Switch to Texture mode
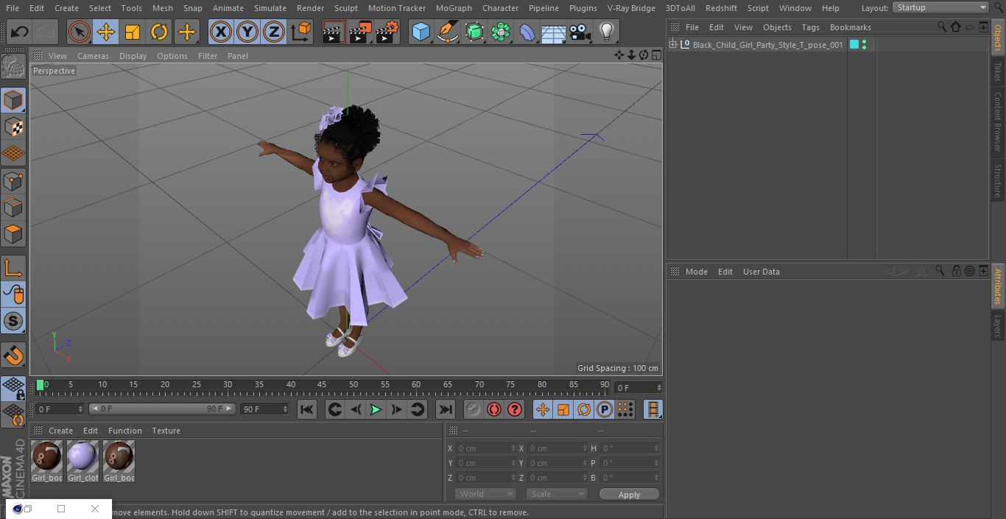Image resolution: width=1006 pixels, height=519 pixels. coord(13,127)
